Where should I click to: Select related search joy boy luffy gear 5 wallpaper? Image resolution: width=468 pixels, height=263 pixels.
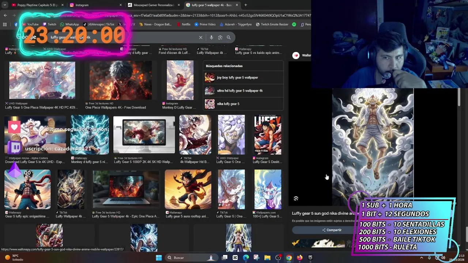(243, 77)
